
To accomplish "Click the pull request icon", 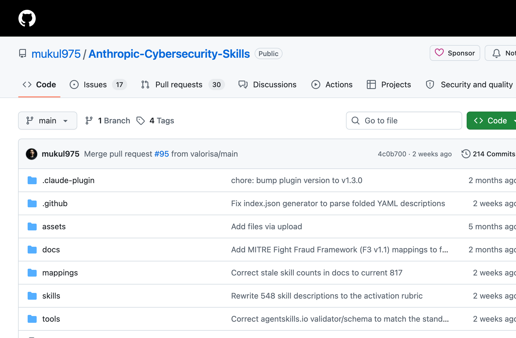I will tap(145, 84).
